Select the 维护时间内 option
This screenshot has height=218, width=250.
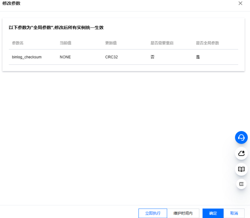pos(183,213)
